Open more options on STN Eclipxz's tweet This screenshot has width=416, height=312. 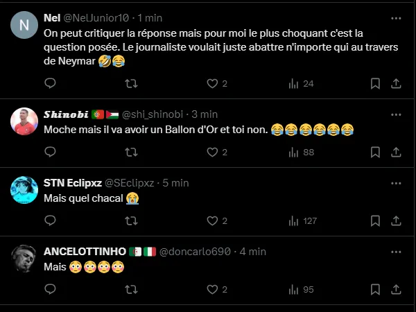click(x=395, y=182)
